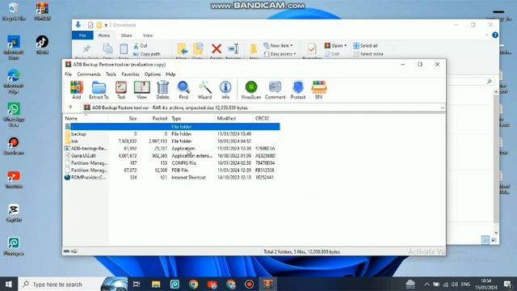Viewport: 517px width, 291px height.
Task: Click the red Delete X icon in Explorer
Action: [216, 48]
